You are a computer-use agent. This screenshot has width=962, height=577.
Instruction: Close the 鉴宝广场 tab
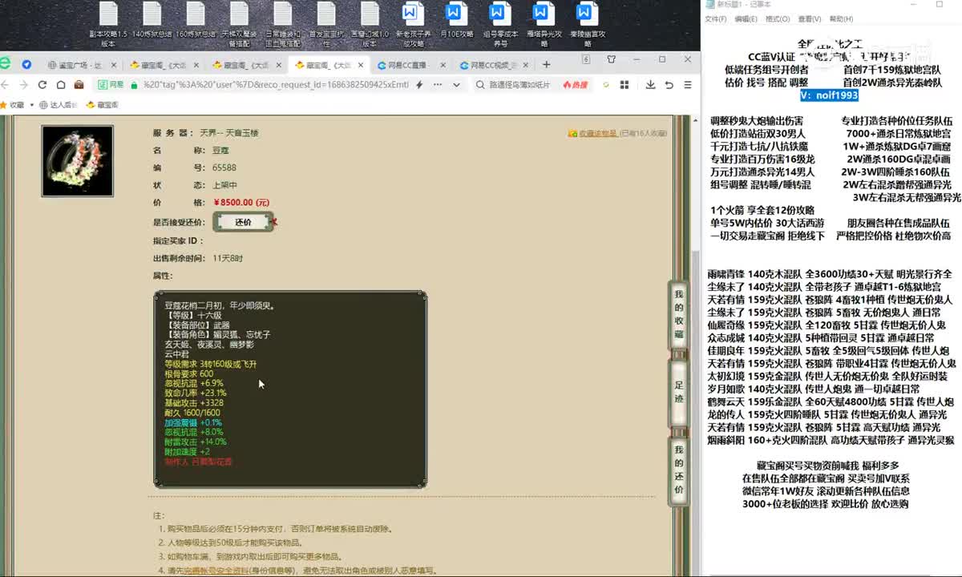click(x=114, y=65)
